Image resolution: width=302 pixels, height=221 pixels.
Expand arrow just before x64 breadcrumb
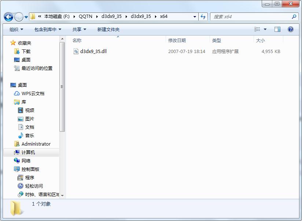(x=155, y=16)
